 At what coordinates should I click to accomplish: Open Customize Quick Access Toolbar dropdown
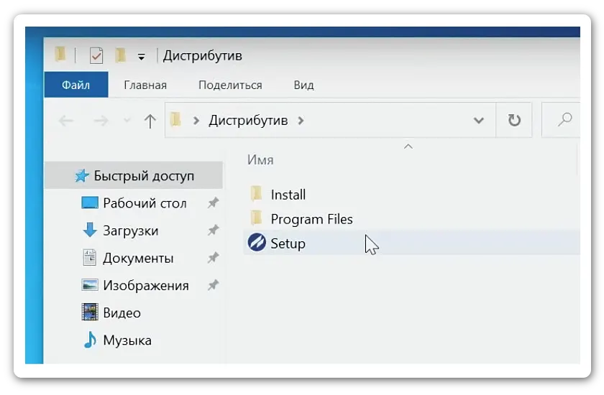tap(142, 57)
